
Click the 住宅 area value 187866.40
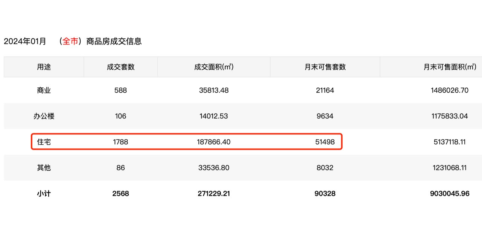point(214,142)
